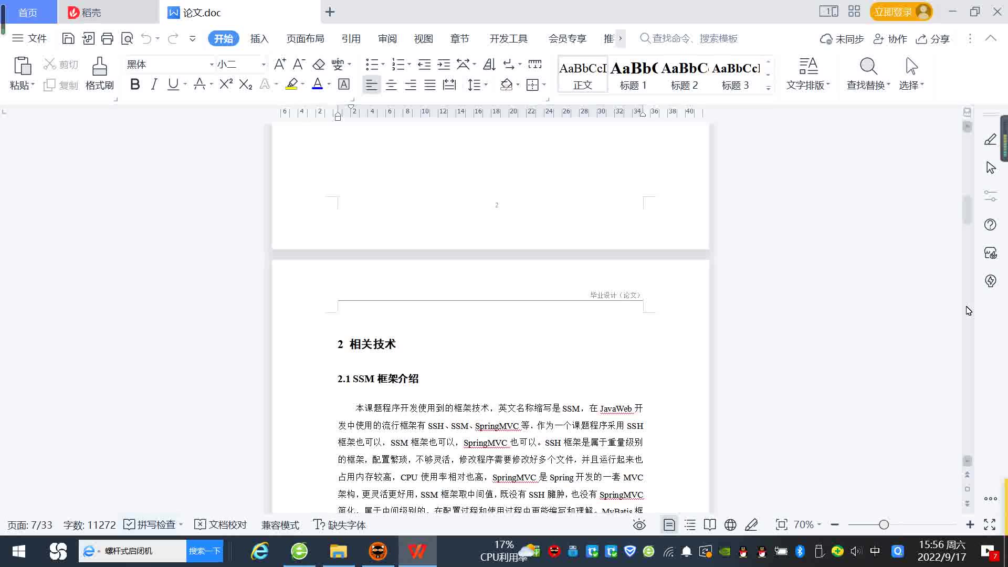Viewport: 1008px width, 567px height.
Task: Toggle page view mode in status bar
Action: tap(669, 524)
